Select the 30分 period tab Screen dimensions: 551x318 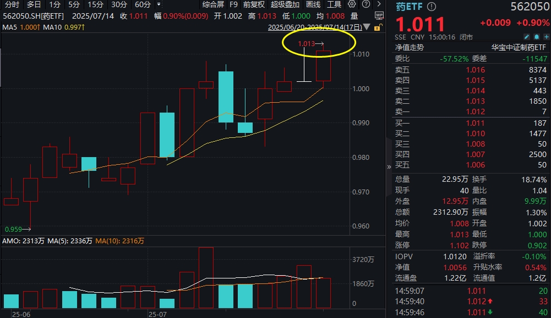tap(119, 4)
